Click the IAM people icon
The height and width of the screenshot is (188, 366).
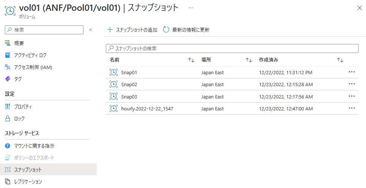(x=8, y=67)
